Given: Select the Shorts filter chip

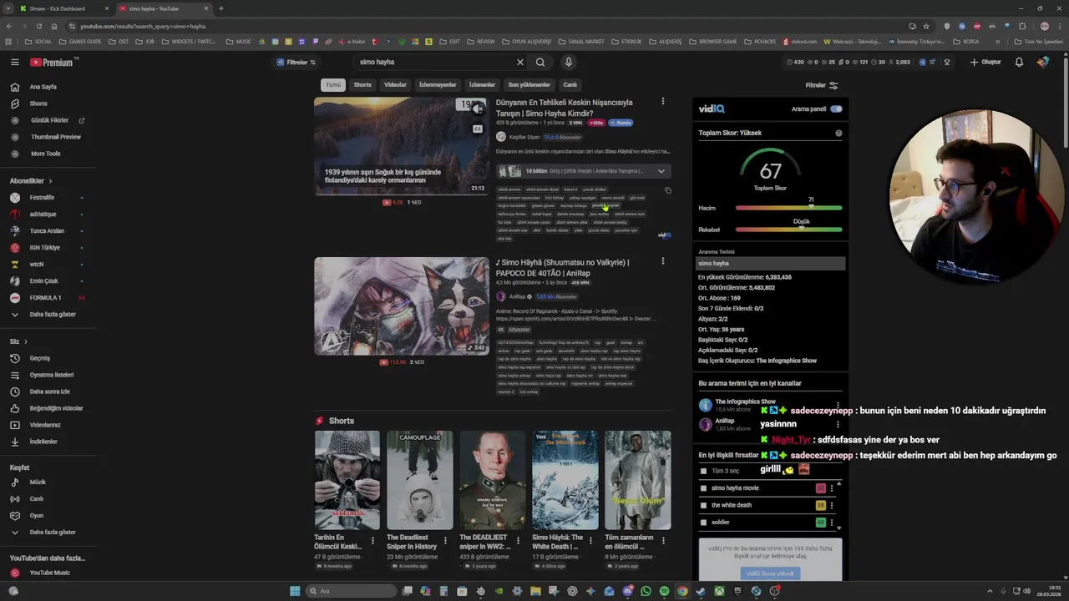Looking at the screenshot, I should 362,84.
